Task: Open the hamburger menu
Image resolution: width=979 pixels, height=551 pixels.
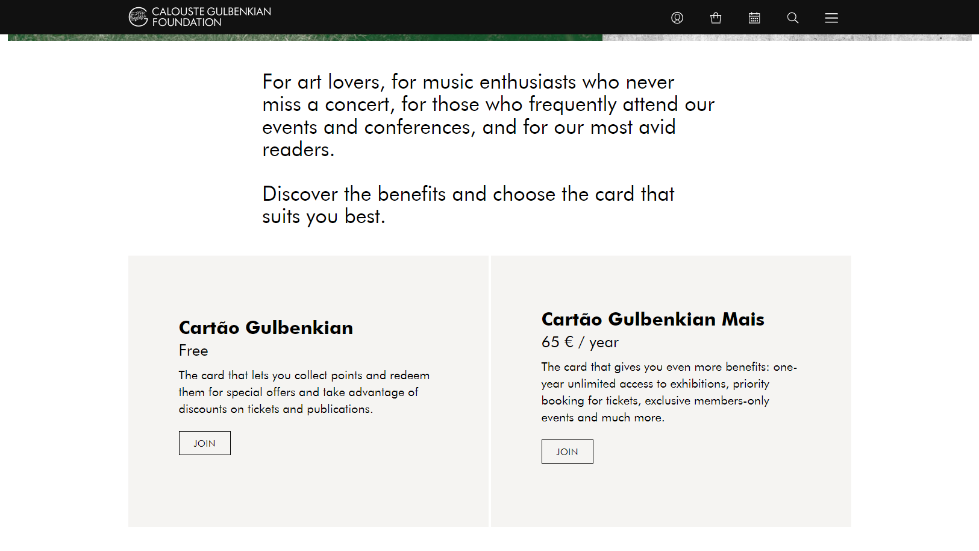Action: [x=831, y=17]
